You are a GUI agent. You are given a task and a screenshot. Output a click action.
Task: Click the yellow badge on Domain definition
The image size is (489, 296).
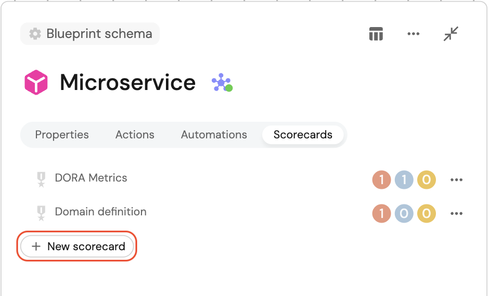tap(426, 213)
